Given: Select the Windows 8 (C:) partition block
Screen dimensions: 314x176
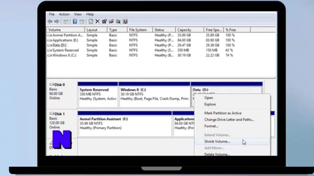Looking at the screenshot, I should 155,95.
